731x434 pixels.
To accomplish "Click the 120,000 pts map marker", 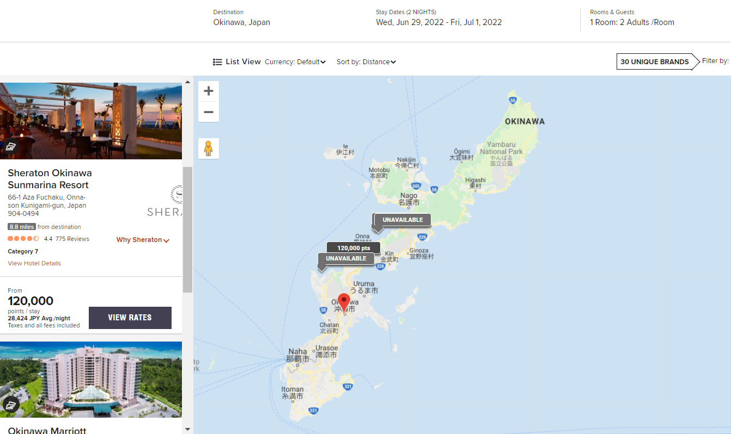I will [353, 247].
